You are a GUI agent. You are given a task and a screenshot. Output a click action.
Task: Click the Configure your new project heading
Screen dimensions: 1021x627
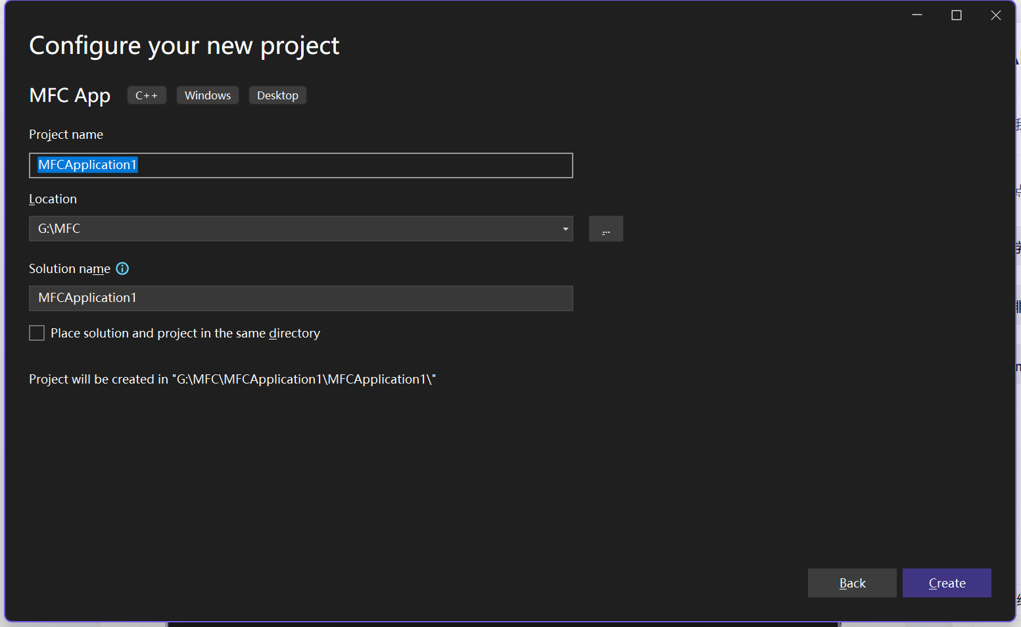click(x=184, y=46)
